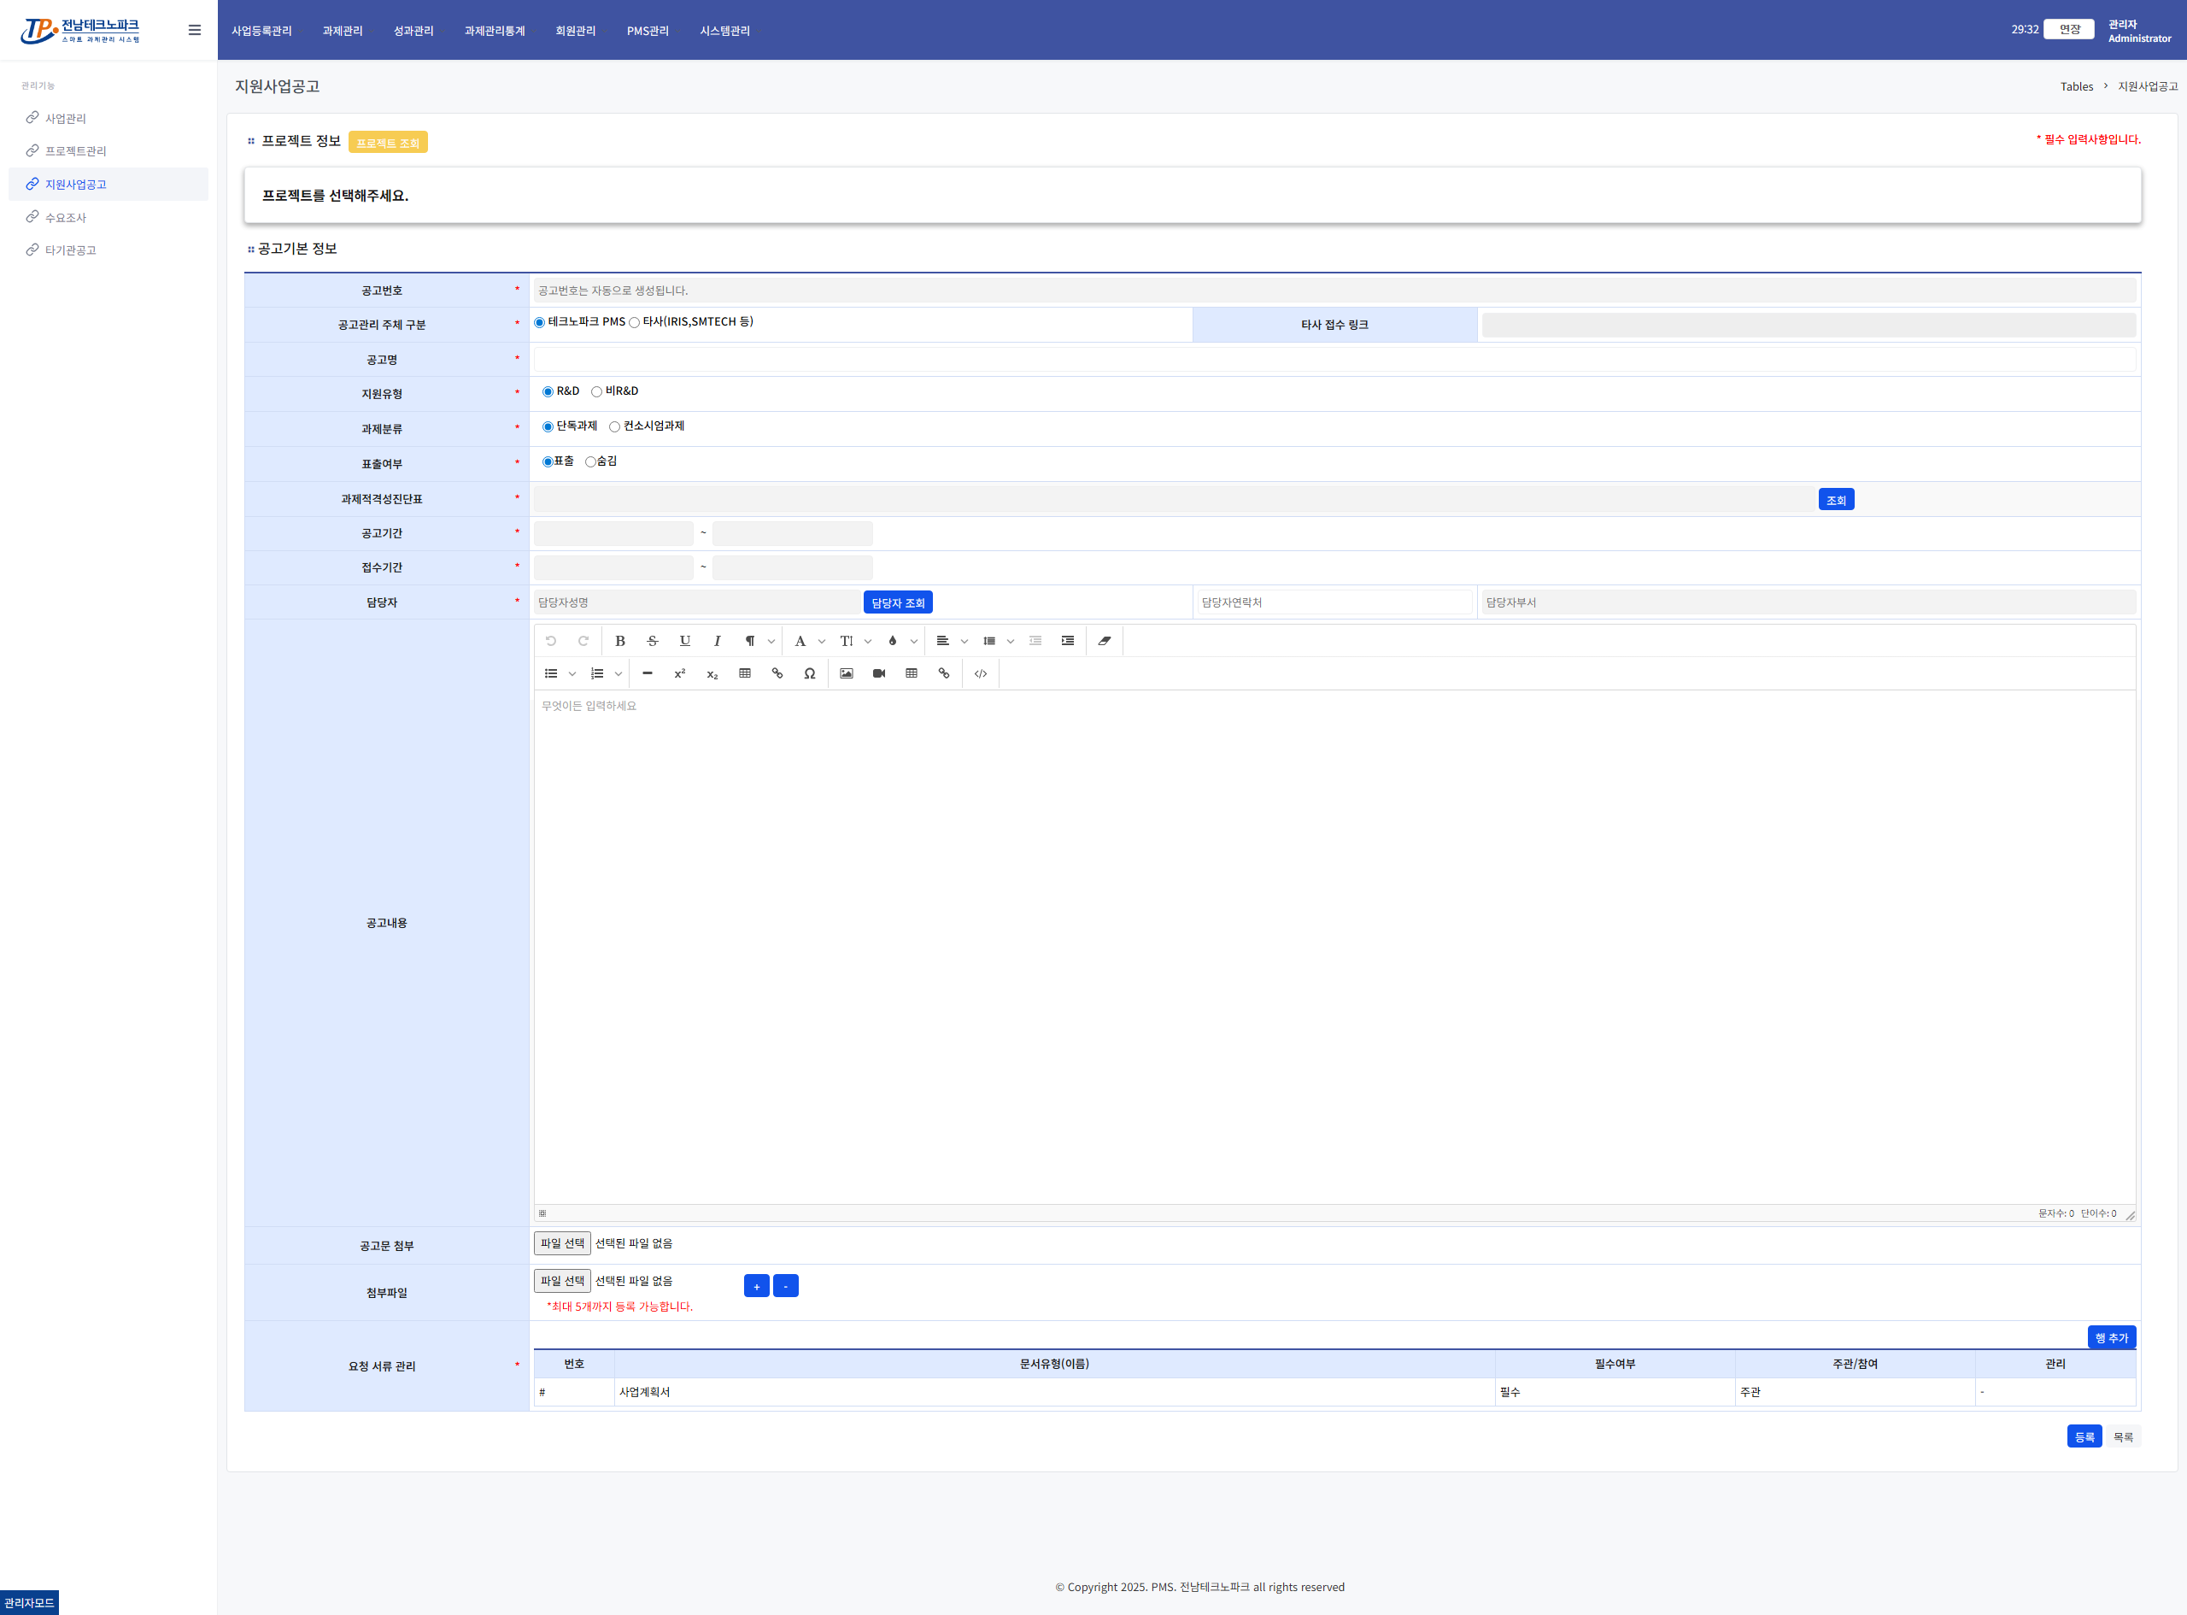Click the 담당자연락처 input field

point(1334,603)
